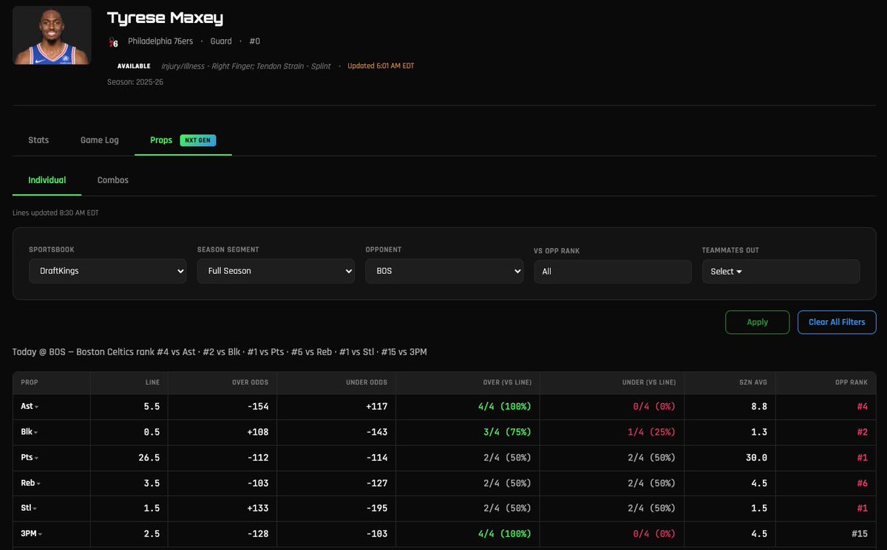Click the Blk opp rank #2

coord(862,432)
